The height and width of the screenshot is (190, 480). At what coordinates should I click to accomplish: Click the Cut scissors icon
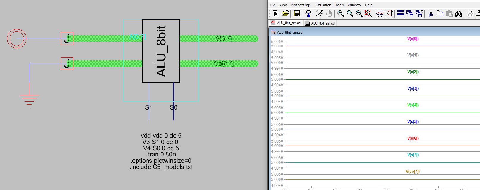(x=431, y=14)
